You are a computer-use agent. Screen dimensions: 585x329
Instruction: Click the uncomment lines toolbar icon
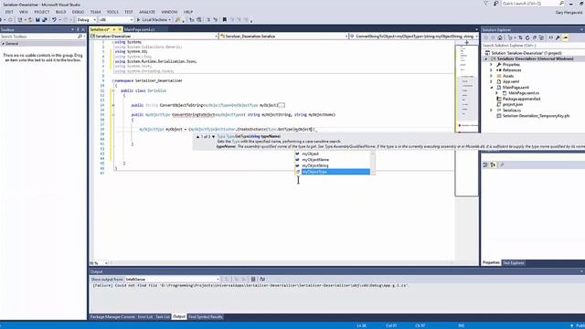click(216, 20)
